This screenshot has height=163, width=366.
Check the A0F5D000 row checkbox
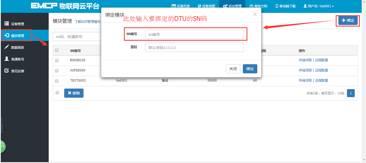(x=57, y=71)
